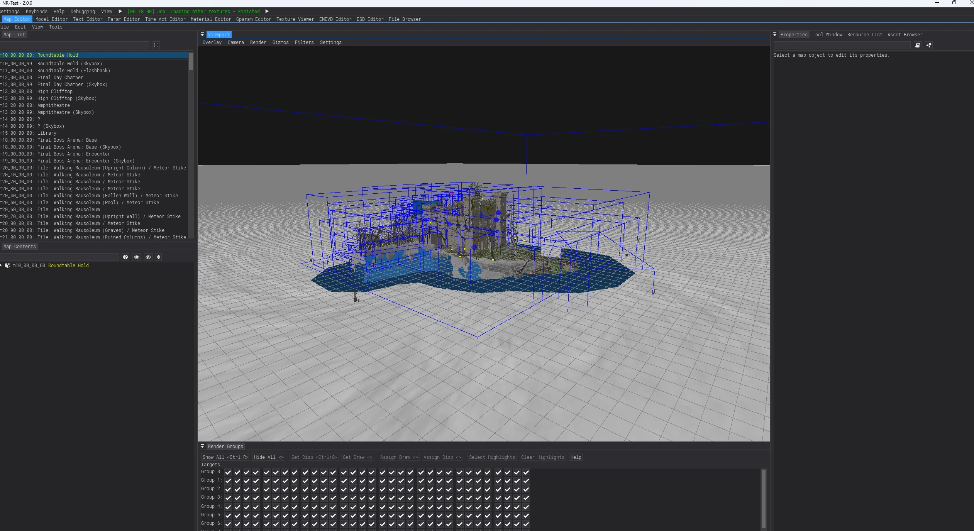The image size is (974, 531).
Task: Open the Gizmos viewport menu
Action: tap(280, 42)
